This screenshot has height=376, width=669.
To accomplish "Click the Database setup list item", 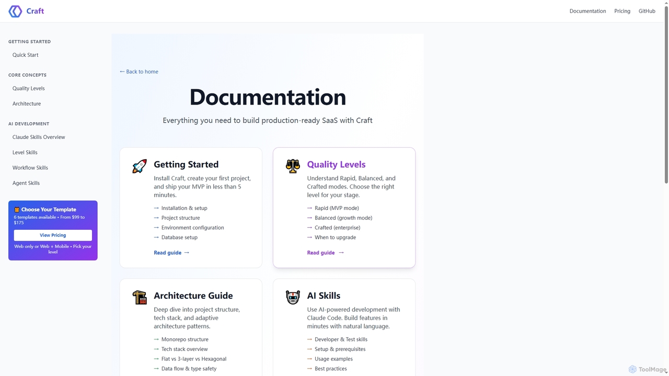I will (x=176, y=237).
